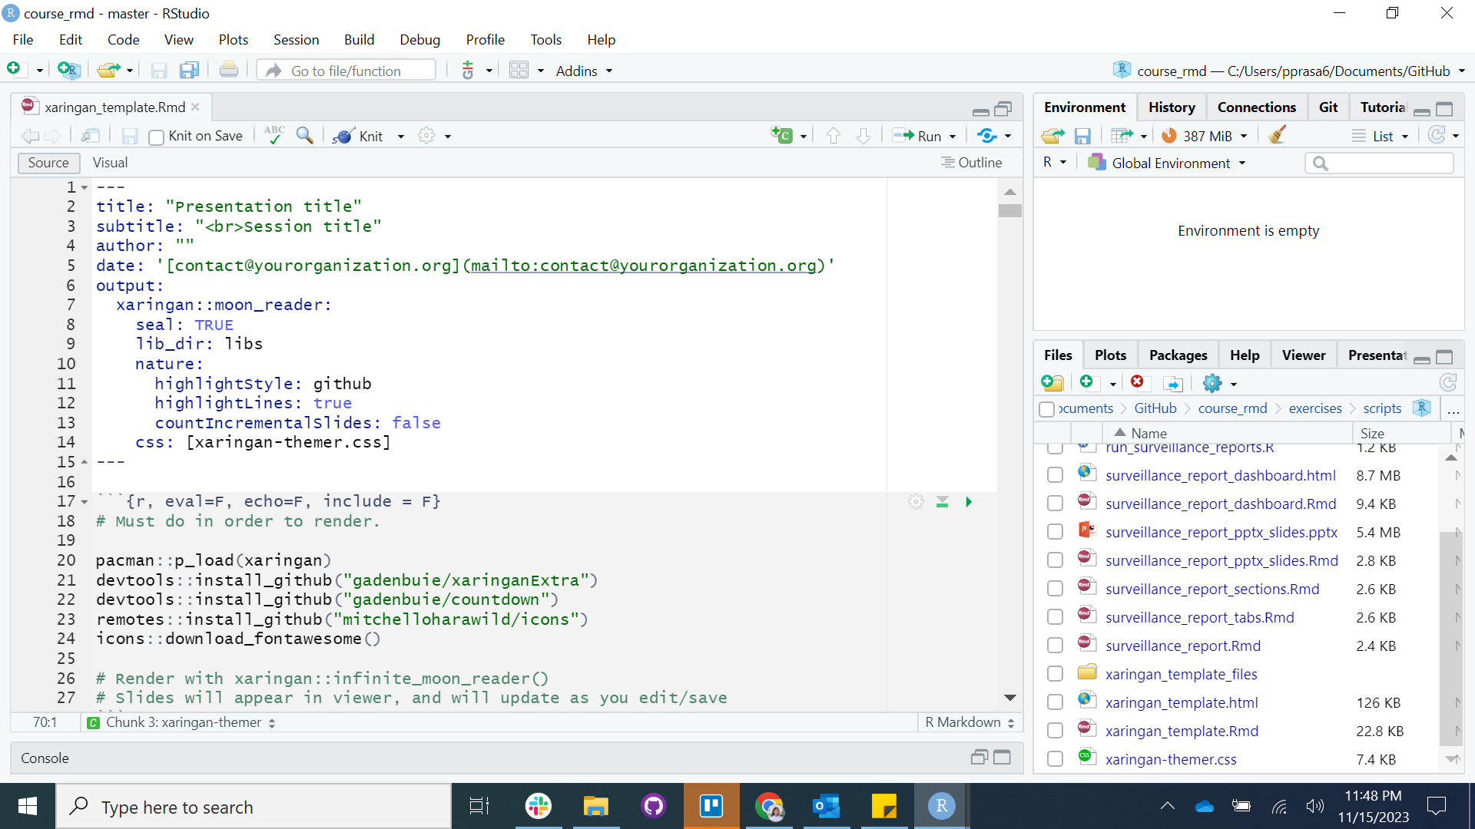Click the Environment search field

coord(1379,163)
